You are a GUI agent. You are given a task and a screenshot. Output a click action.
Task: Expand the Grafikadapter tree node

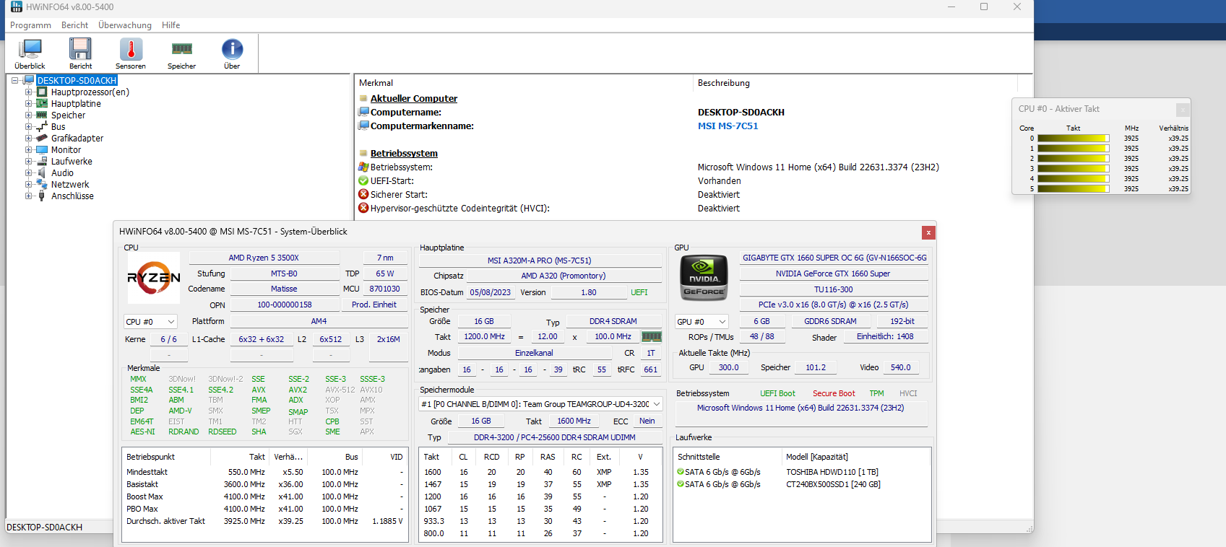point(29,139)
